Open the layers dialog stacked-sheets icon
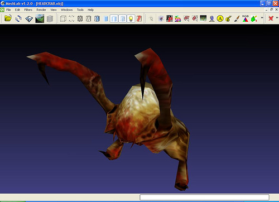 coord(50,18)
